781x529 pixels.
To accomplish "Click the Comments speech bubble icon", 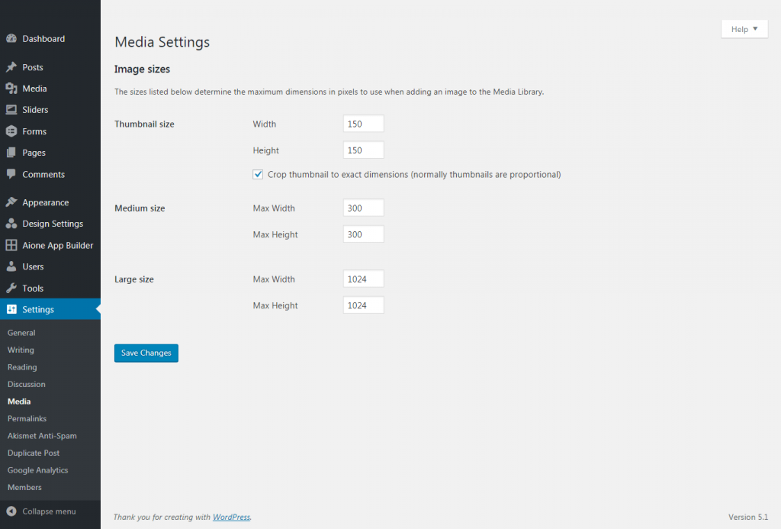I will click(x=11, y=174).
